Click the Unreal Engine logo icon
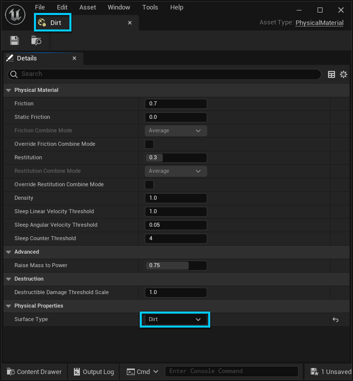 click(x=15, y=15)
